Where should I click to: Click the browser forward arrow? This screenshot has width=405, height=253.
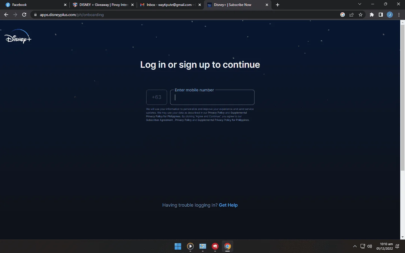pyautogui.click(x=15, y=15)
